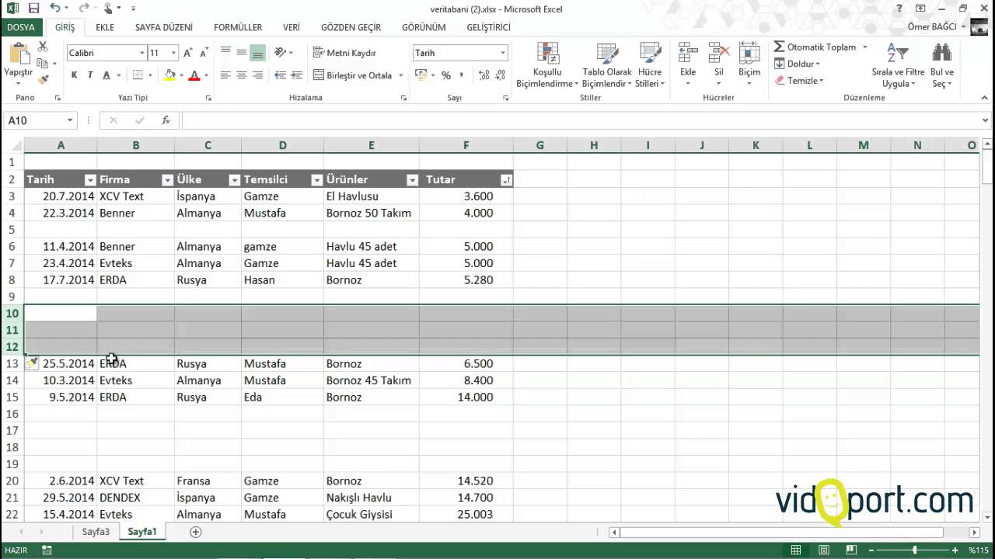Open the Ülke column filter dropdown
995x559 pixels.
[x=234, y=180]
